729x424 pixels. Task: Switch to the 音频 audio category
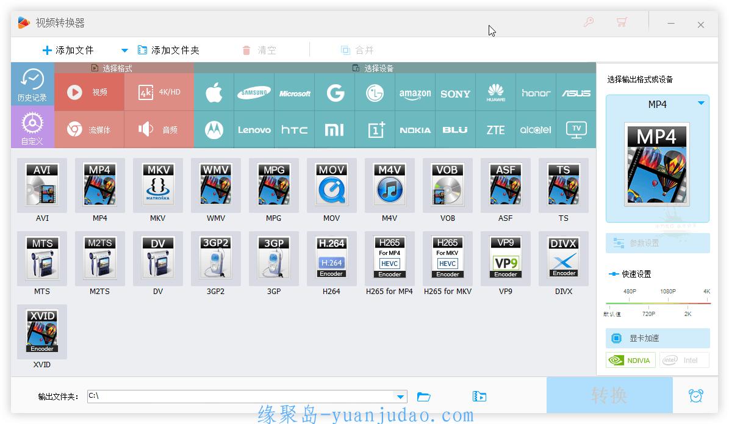click(159, 130)
